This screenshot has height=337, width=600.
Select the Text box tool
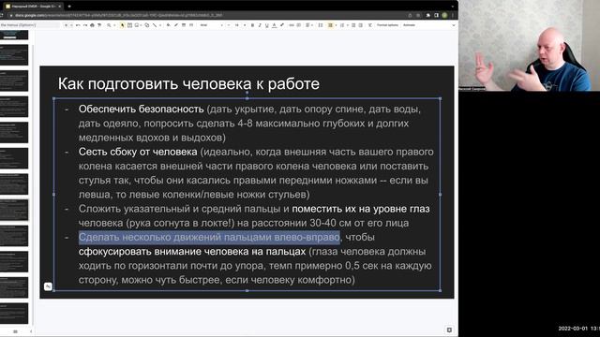129,25
